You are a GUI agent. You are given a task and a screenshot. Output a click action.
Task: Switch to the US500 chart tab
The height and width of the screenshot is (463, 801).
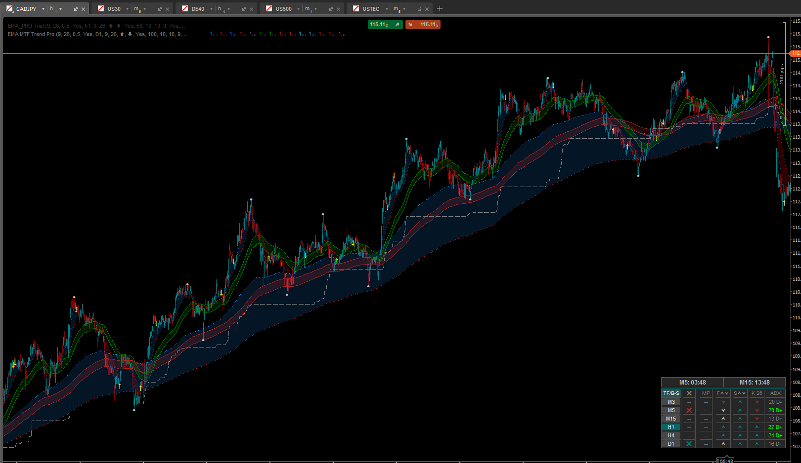pyautogui.click(x=283, y=9)
